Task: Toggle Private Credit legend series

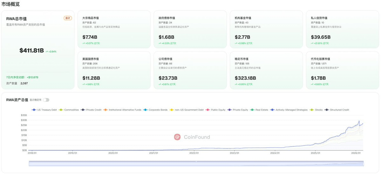Action: (91, 110)
